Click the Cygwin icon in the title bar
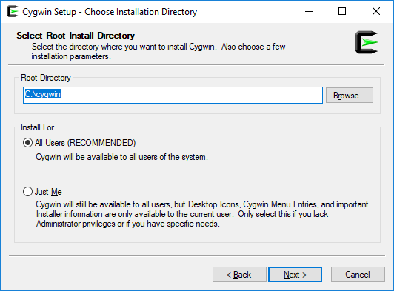Image resolution: width=394 pixels, height=291 pixels. [x=13, y=12]
